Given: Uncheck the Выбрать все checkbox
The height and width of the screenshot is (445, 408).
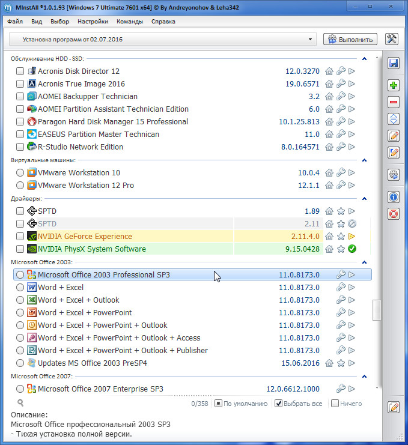Looking at the screenshot, I should tap(279, 404).
